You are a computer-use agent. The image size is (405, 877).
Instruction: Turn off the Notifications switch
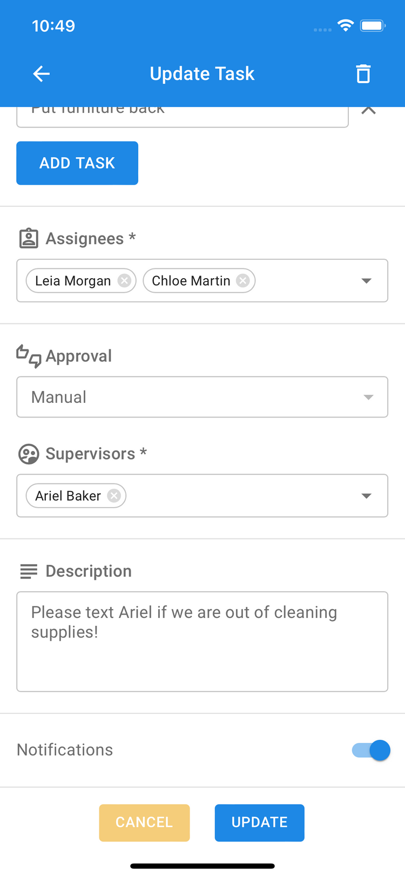coord(372,750)
